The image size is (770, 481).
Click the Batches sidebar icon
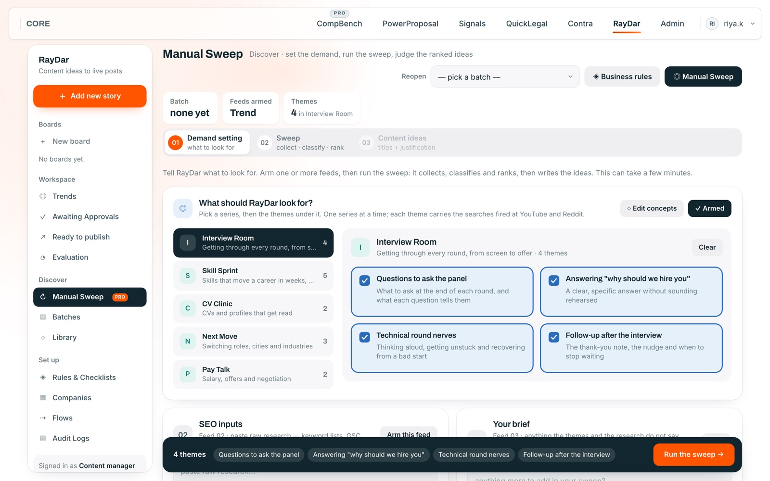click(x=43, y=317)
